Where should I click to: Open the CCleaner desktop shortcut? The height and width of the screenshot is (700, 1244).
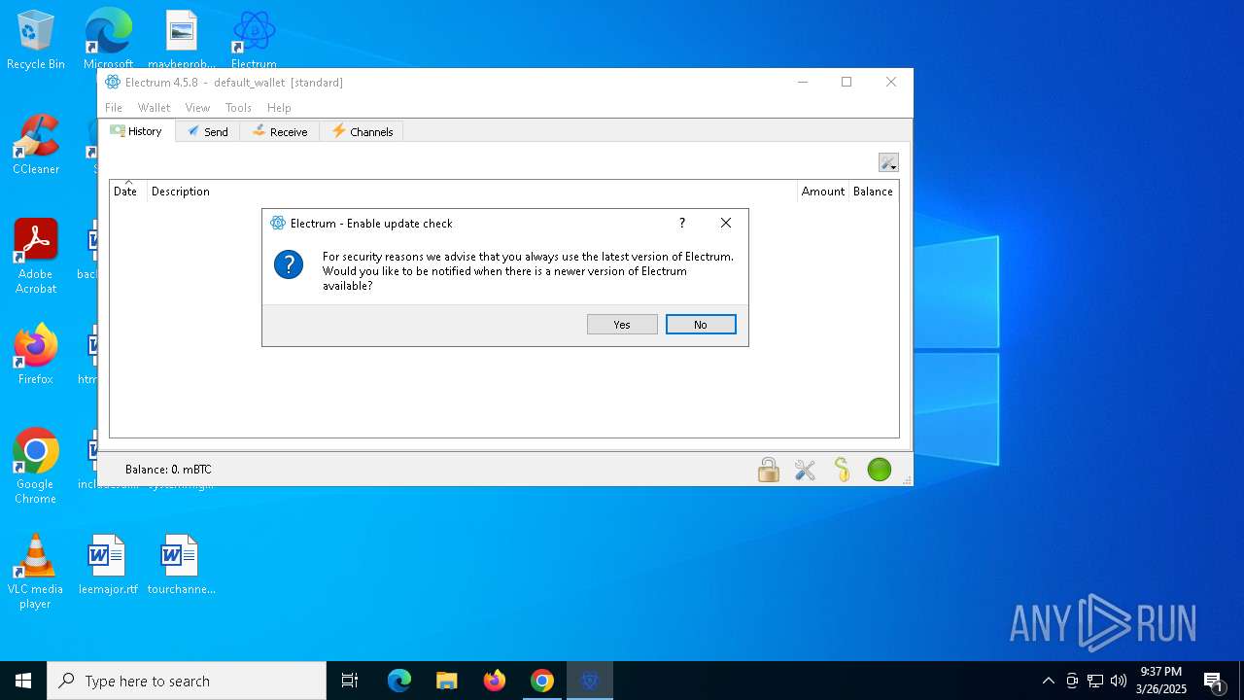click(36, 146)
